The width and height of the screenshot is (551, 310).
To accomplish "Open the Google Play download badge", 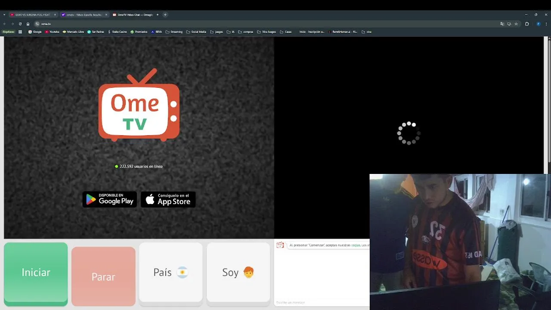I will click(110, 199).
